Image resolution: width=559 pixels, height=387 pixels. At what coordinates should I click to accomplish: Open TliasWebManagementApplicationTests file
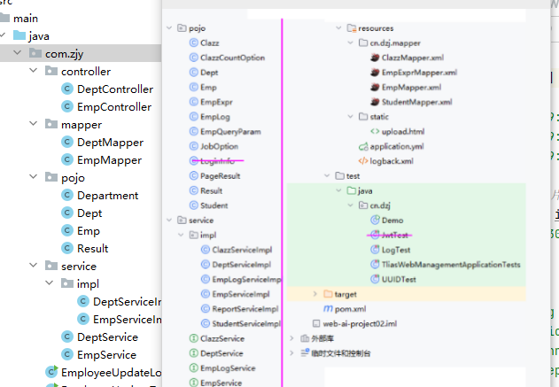click(x=450, y=264)
